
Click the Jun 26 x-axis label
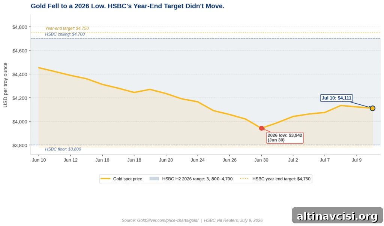coord(229,160)
